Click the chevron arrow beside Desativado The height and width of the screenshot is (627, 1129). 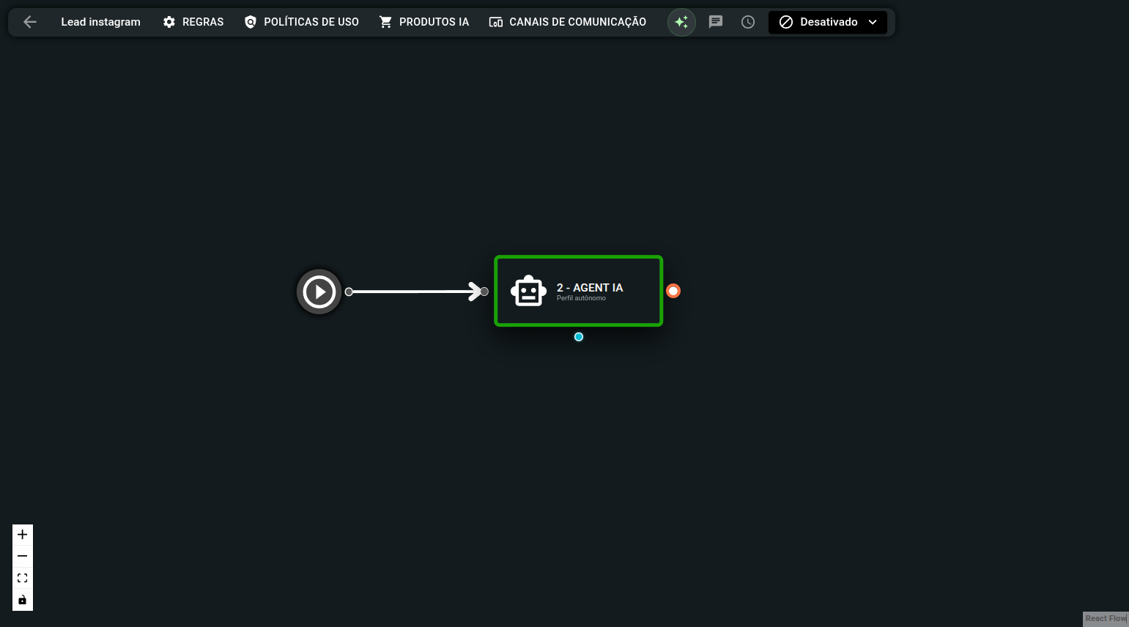click(x=873, y=22)
